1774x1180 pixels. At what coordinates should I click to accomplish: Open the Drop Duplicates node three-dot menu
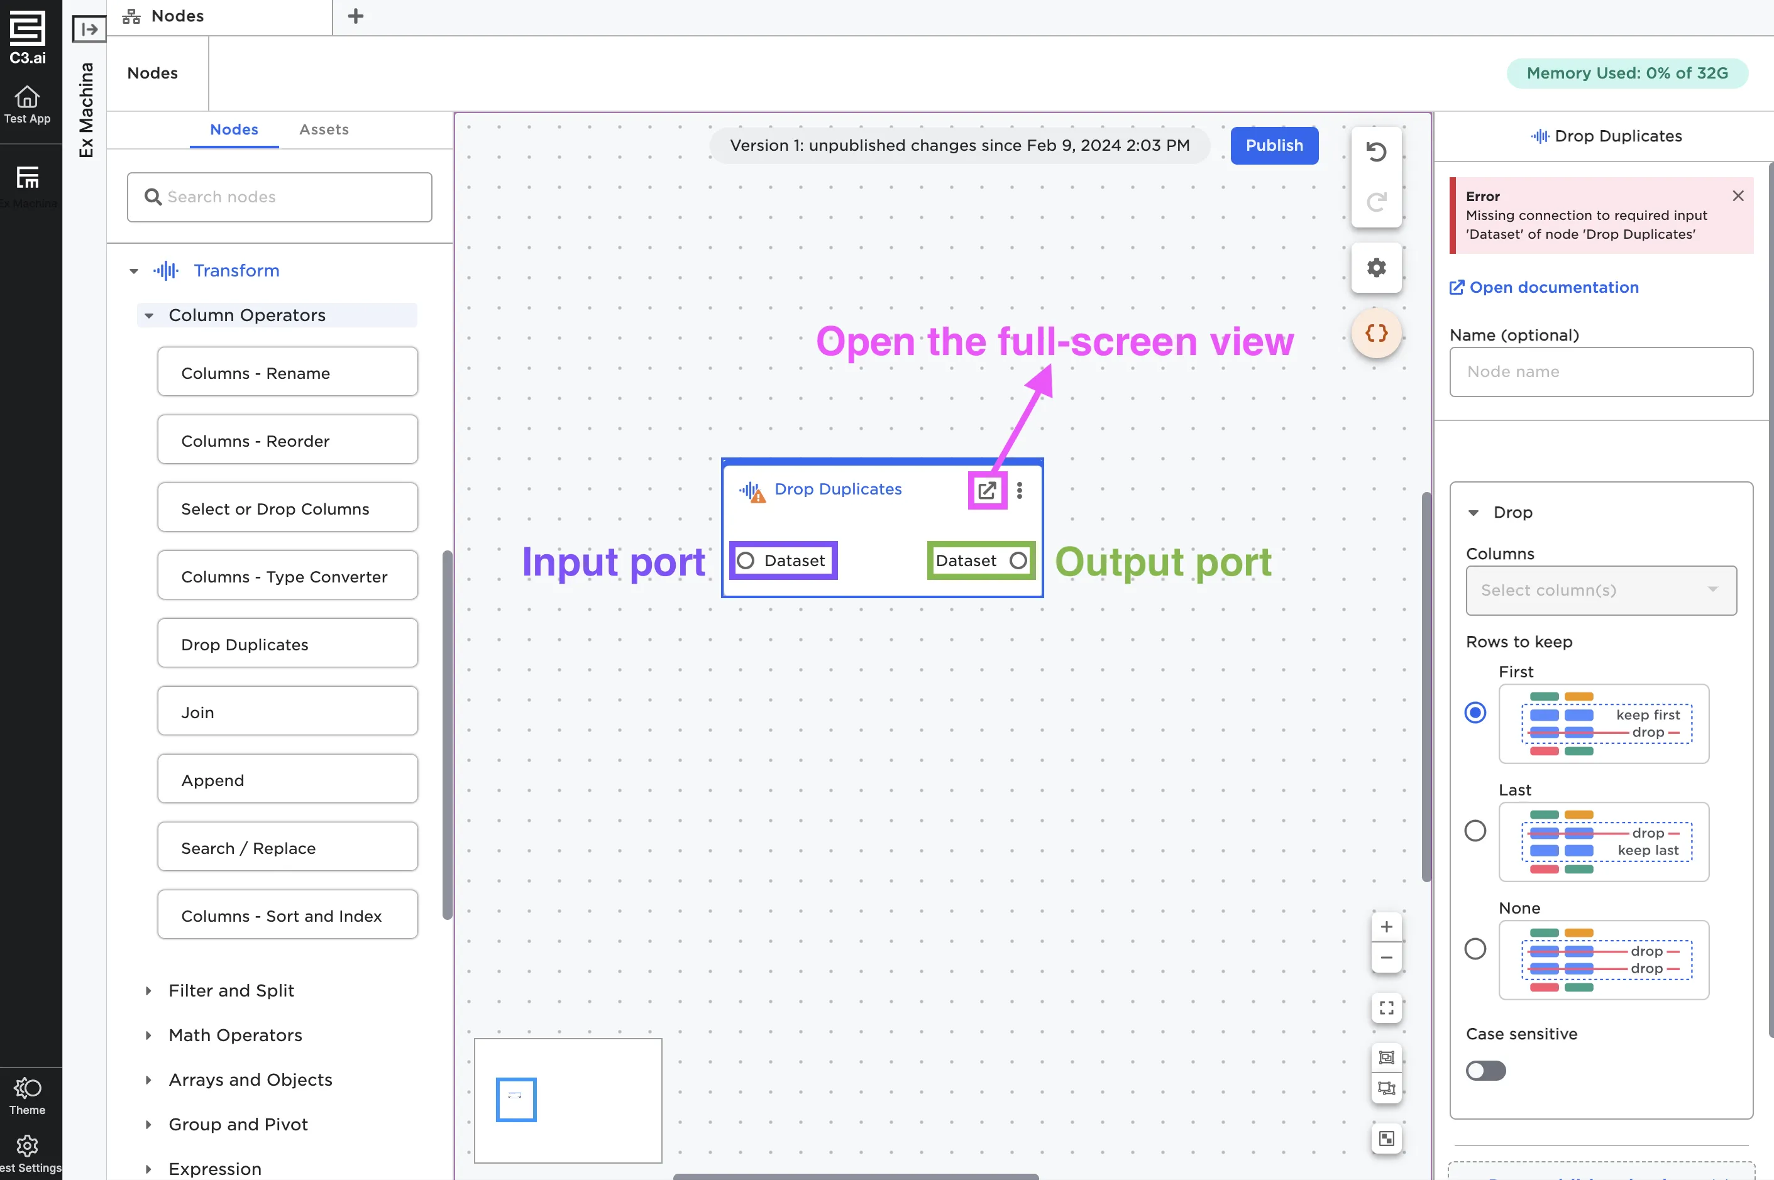coord(1020,491)
